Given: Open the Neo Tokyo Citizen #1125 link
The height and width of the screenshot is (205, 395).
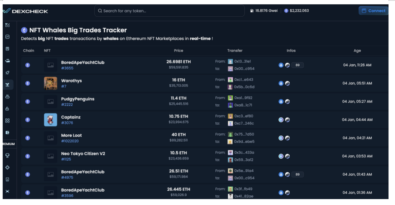Looking at the screenshot, I should click(66, 159).
